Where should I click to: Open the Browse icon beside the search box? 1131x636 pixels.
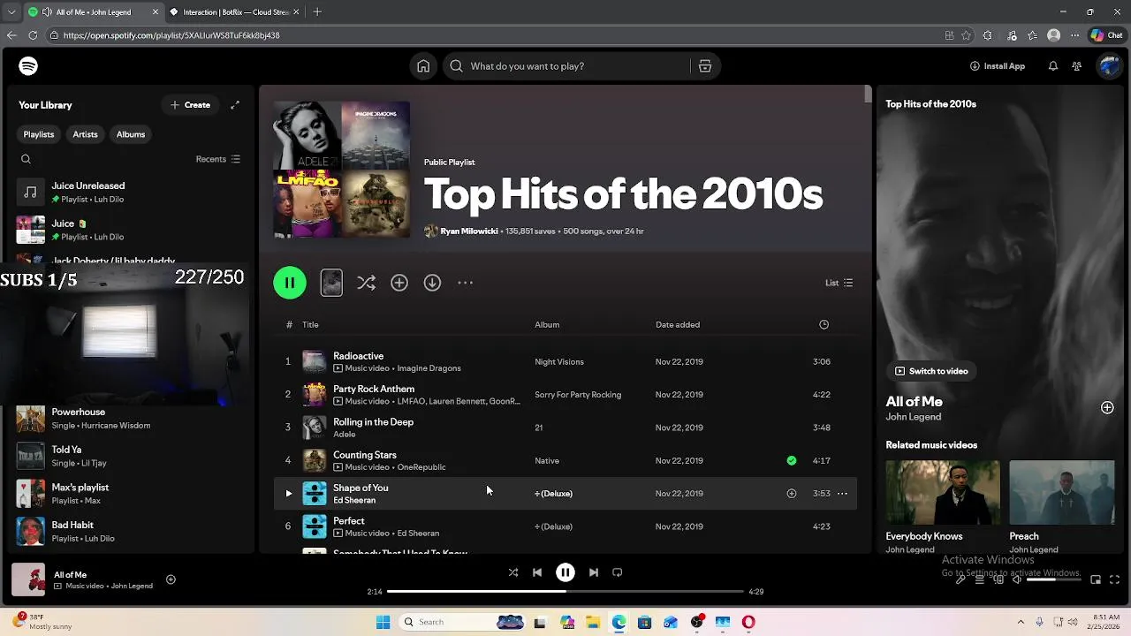[705, 66]
